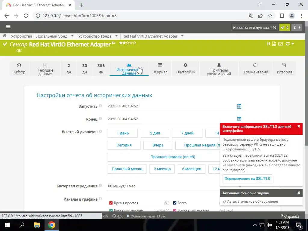Click Переключение на SSL/TLS button
Viewport: 308px width, 231px height.
tap(247, 179)
